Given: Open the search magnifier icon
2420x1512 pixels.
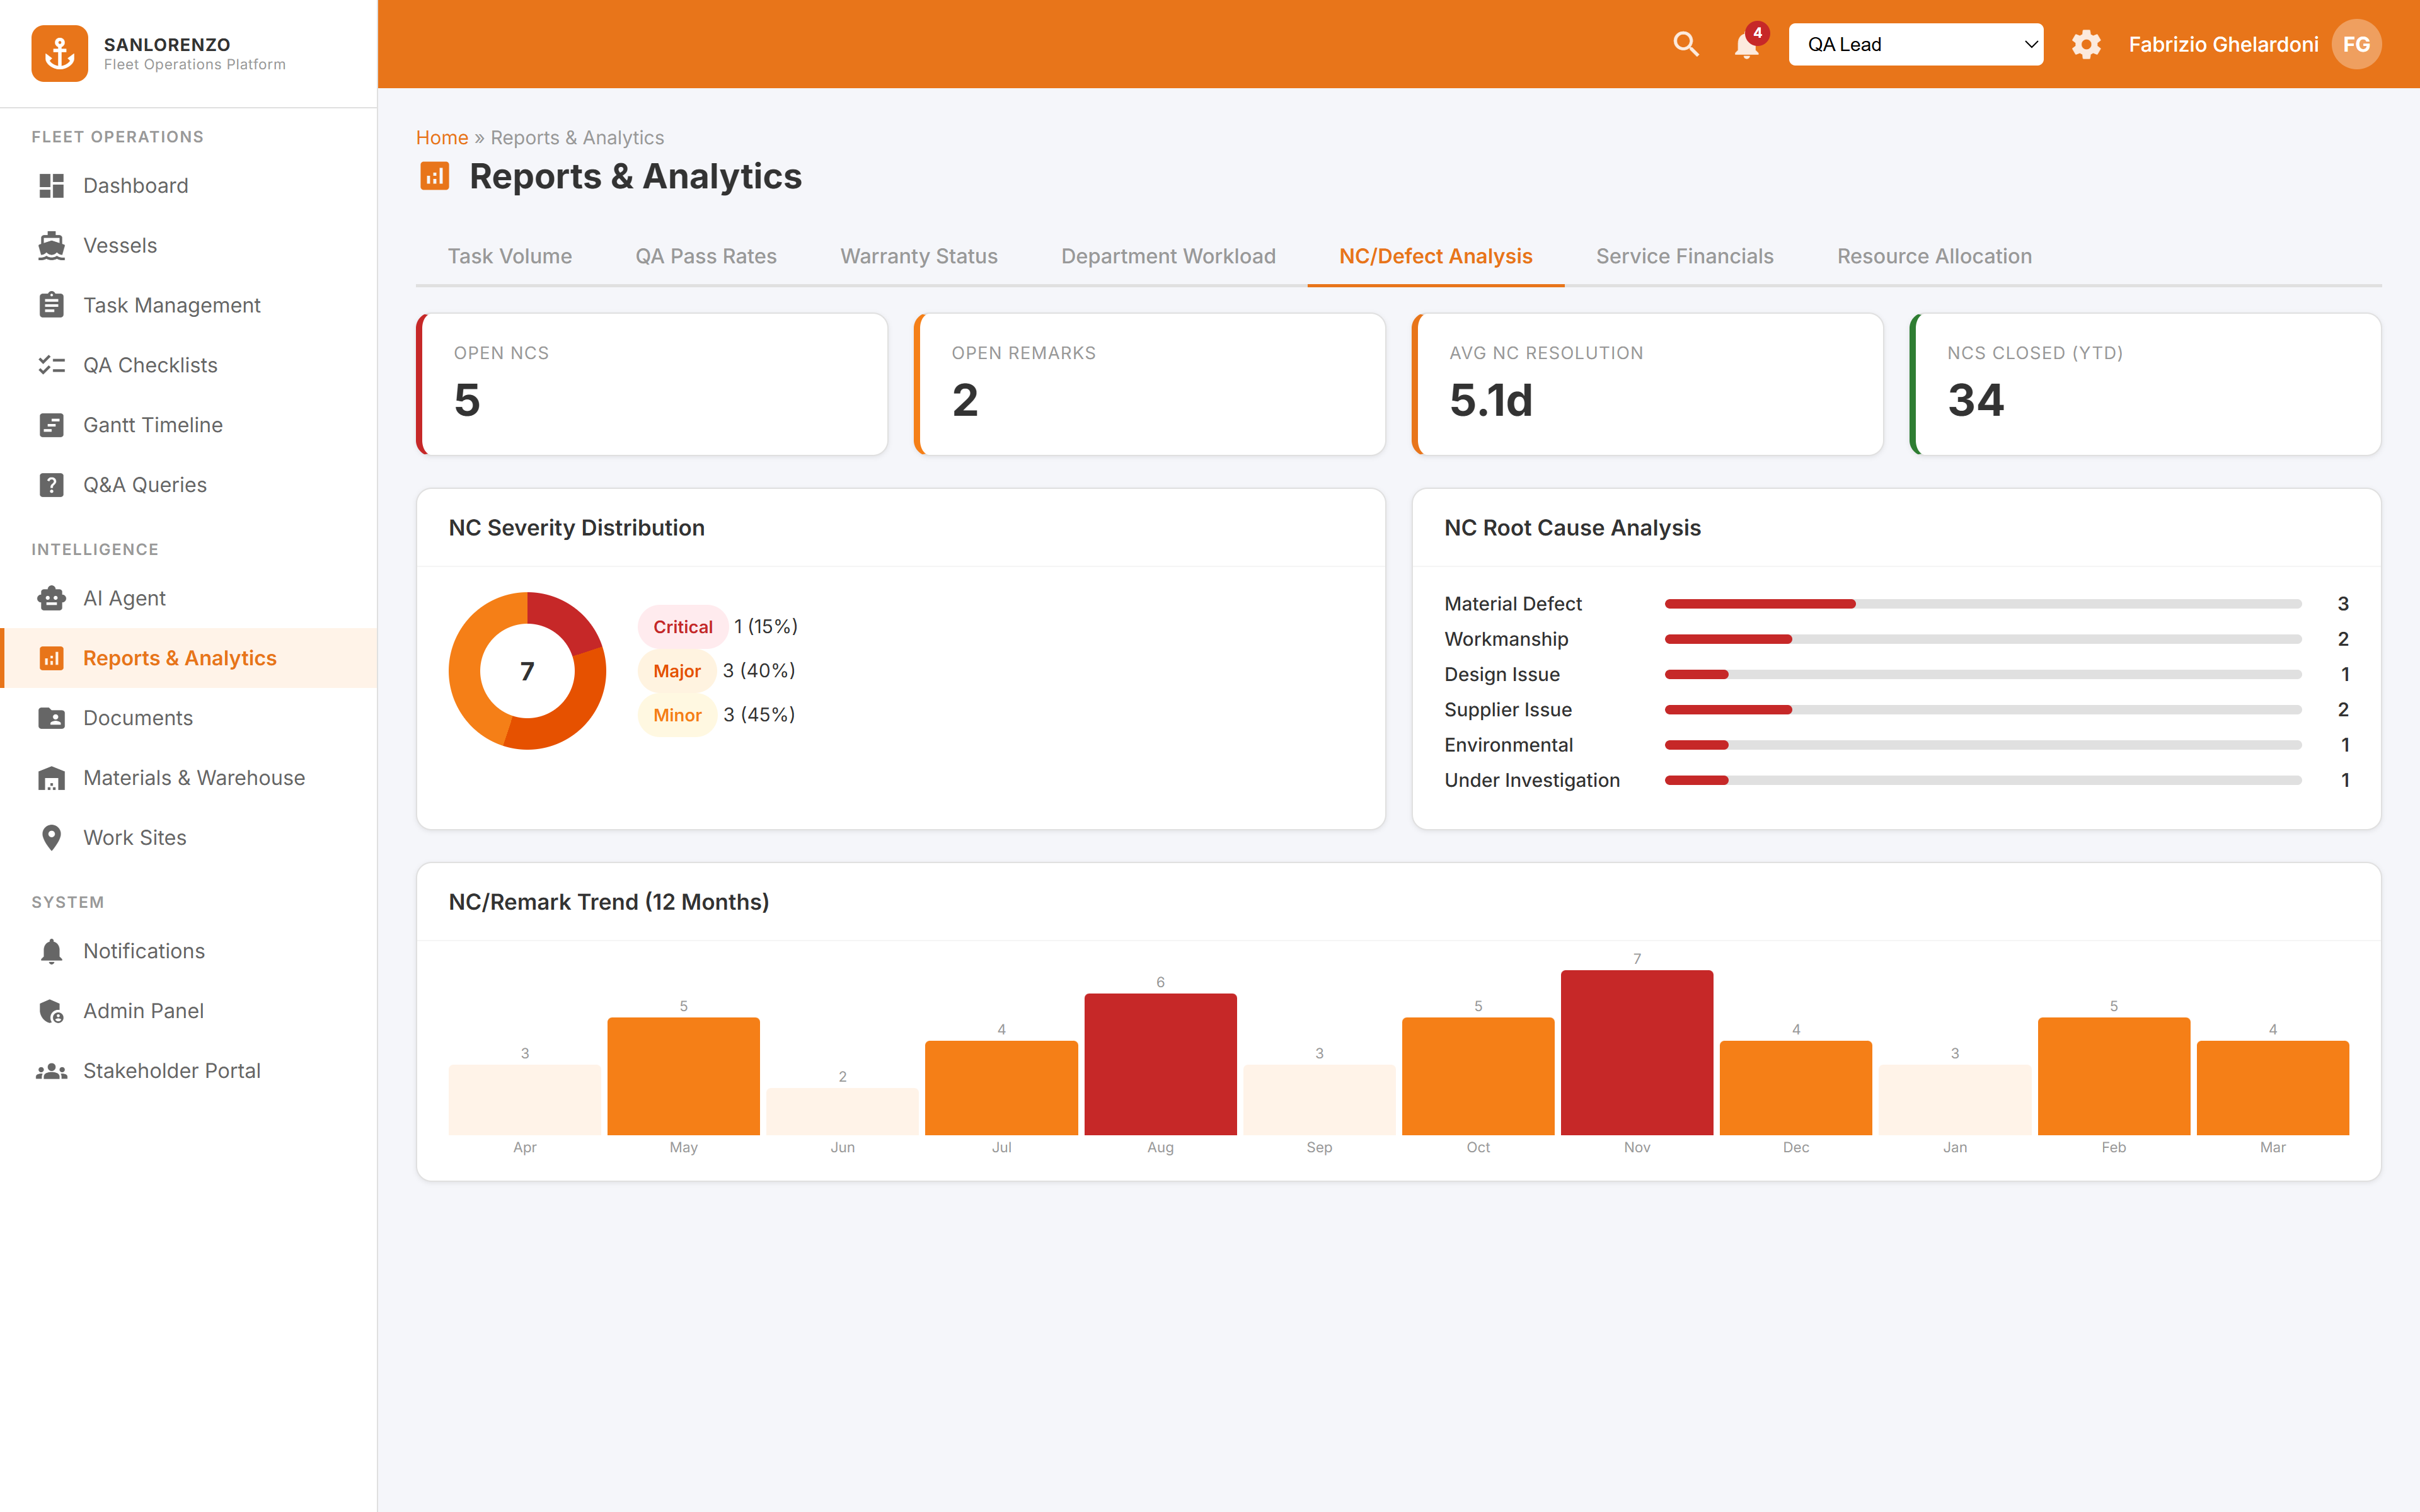Looking at the screenshot, I should (1686, 44).
